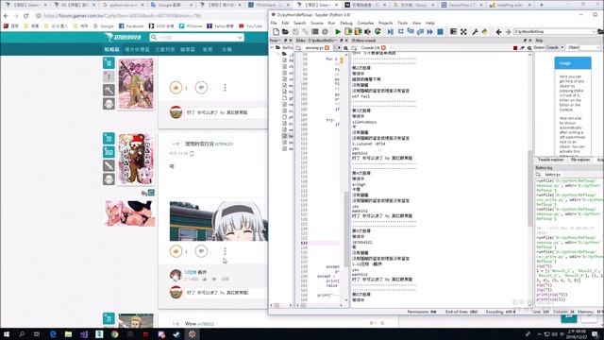Open Microsoft Edge from the taskbar
This screenshot has height=340, width=604.
53,334
